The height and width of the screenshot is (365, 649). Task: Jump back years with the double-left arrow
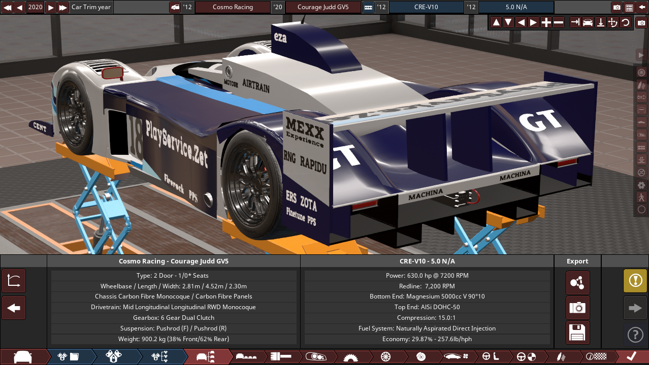(x=7, y=7)
